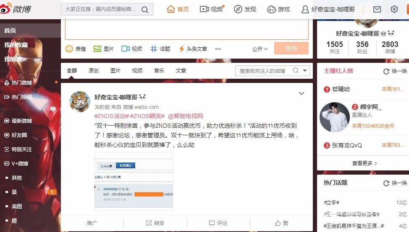Click 转发 to repost
409x232 pixels.
(x=155, y=223)
